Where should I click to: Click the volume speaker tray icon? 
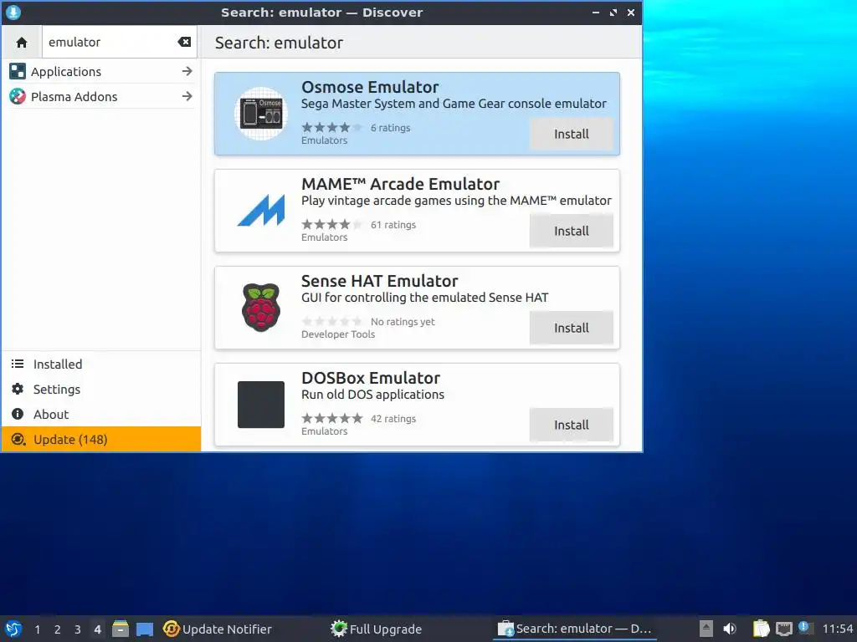(x=730, y=629)
